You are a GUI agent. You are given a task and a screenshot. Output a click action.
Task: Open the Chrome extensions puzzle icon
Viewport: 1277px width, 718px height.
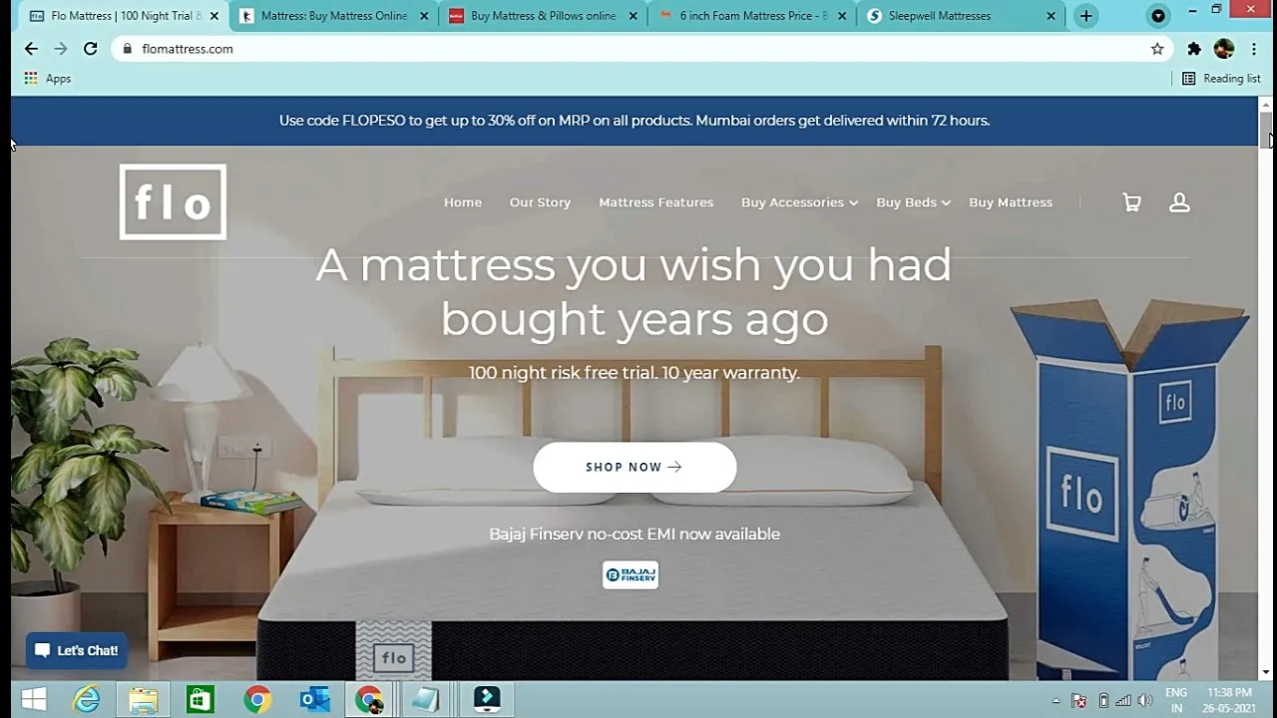click(x=1194, y=49)
